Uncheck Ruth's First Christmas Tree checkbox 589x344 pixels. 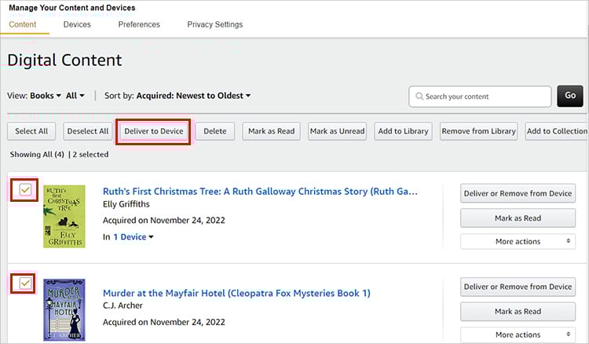(x=25, y=190)
